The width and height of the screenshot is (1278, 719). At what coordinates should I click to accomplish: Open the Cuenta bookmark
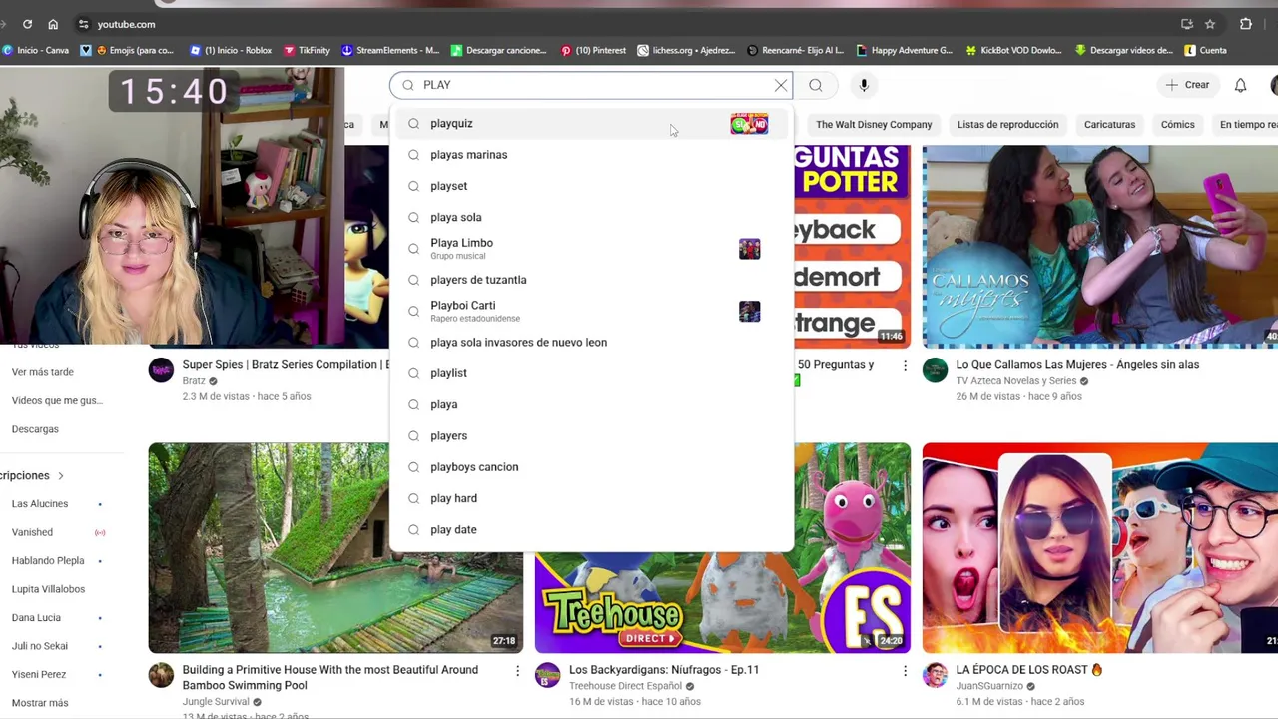[1205, 50]
